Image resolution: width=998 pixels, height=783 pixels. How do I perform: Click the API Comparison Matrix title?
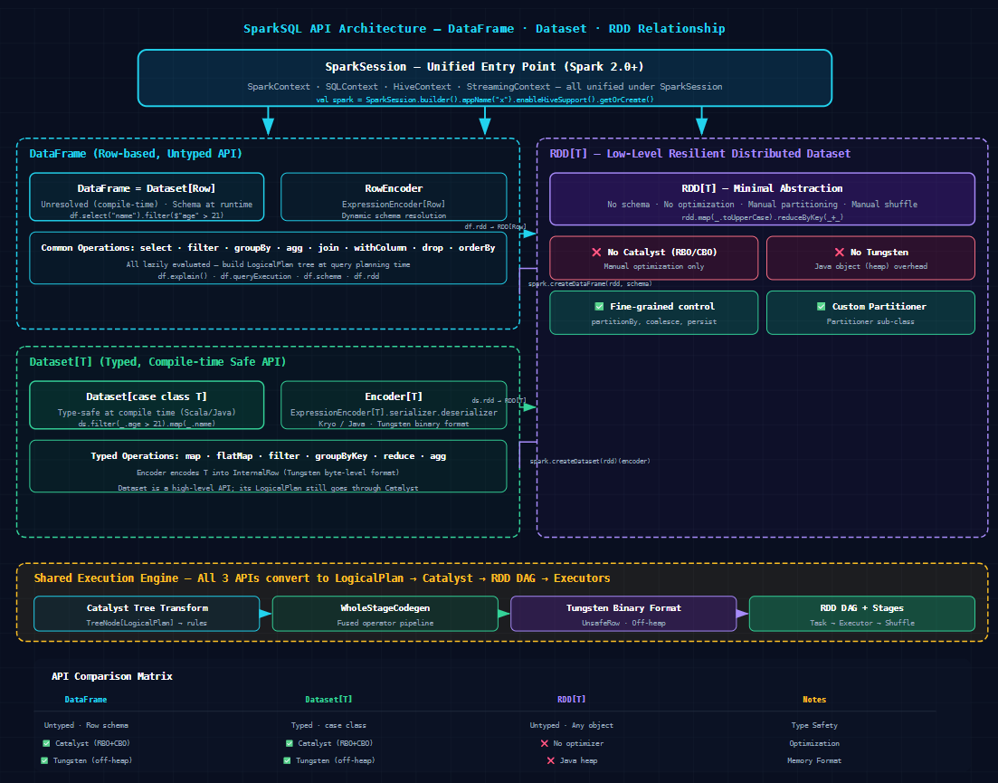[x=112, y=676]
